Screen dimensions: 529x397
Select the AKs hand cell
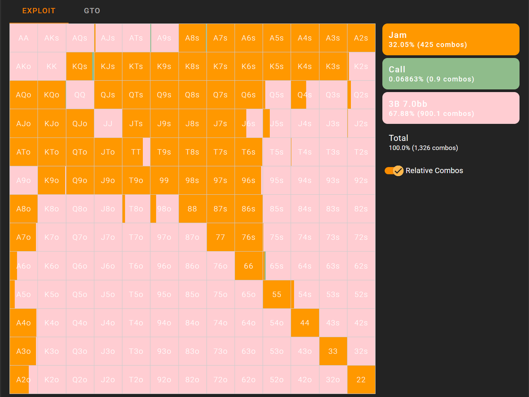coord(52,38)
